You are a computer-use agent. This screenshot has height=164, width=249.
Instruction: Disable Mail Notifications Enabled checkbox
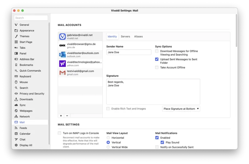(x=157, y=138)
